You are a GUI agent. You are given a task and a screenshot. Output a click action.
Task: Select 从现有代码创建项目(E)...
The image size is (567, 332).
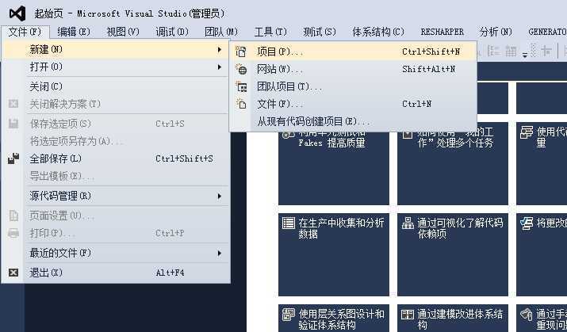click(x=353, y=121)
